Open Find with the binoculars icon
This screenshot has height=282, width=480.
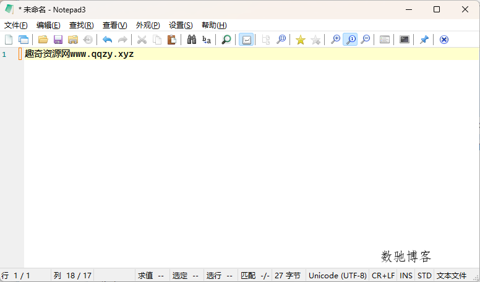pyautogui.click(x=192, y=40)
